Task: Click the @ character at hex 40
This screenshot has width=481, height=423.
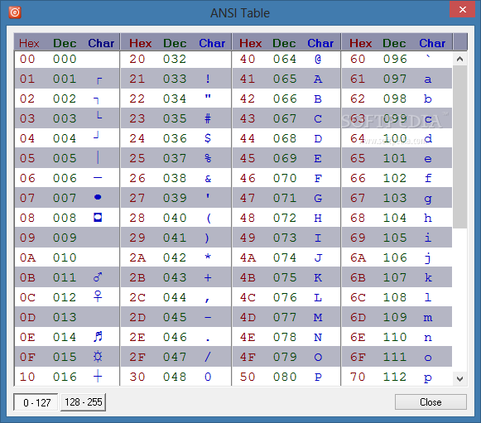Action: [x=318, y=59]
